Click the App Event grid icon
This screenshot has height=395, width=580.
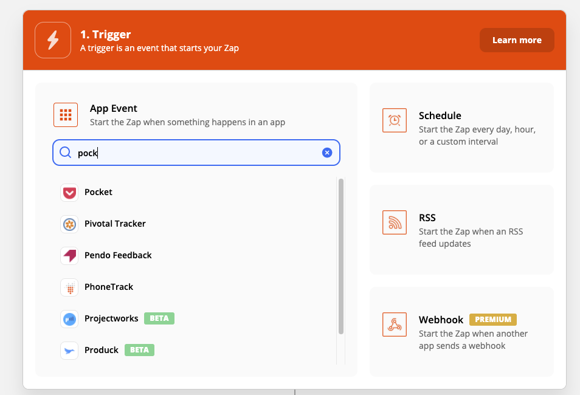pos(66,115)
